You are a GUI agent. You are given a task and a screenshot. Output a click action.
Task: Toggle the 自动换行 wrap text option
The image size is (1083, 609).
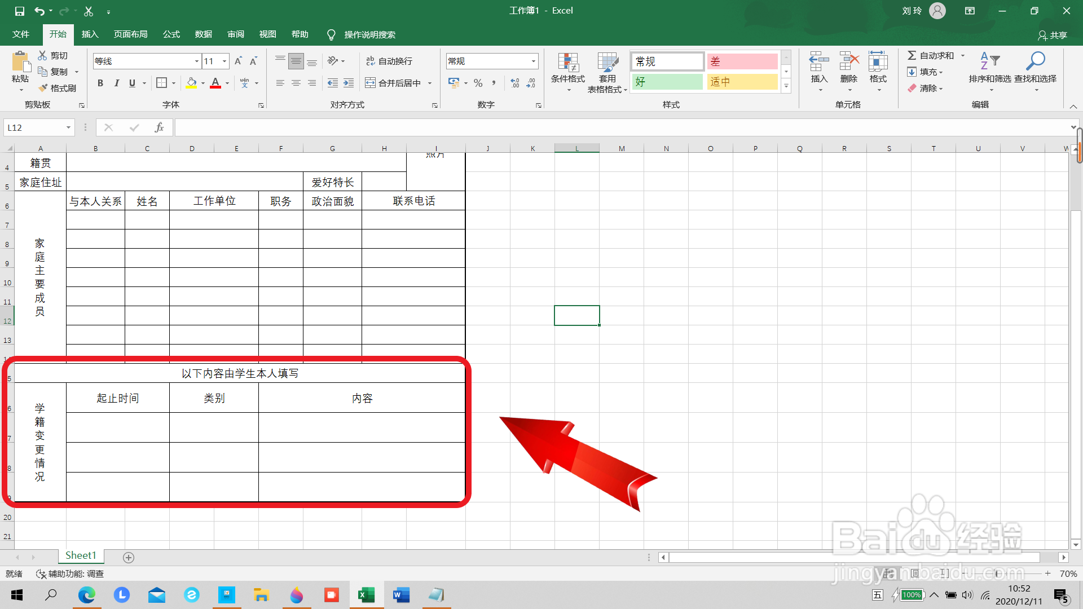click(390, 60)
